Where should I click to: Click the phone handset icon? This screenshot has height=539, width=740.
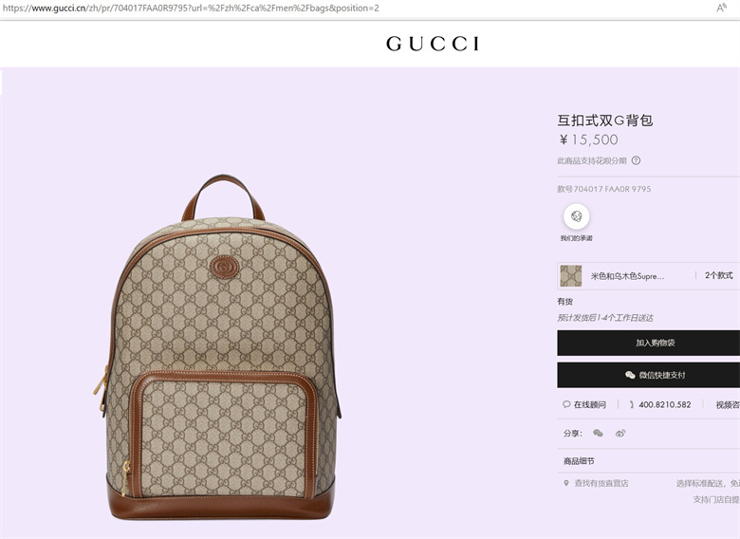(x=632, y=404)
